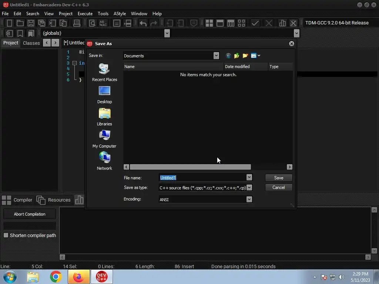Click the Undo arrow icon

click(x=143, y=23)
